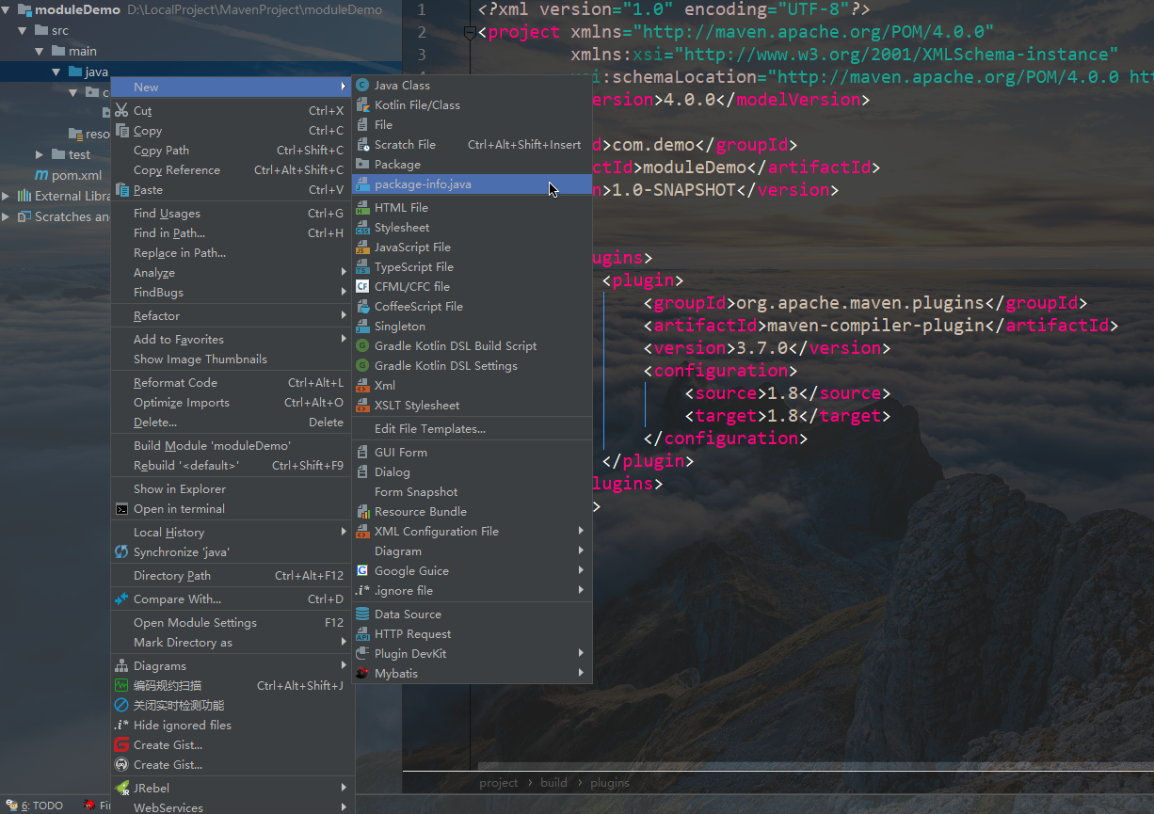Image resolution: width=1154 pixels, height=814 pixels.
Task: Select Show in Explorer
Action: (232, 488)
